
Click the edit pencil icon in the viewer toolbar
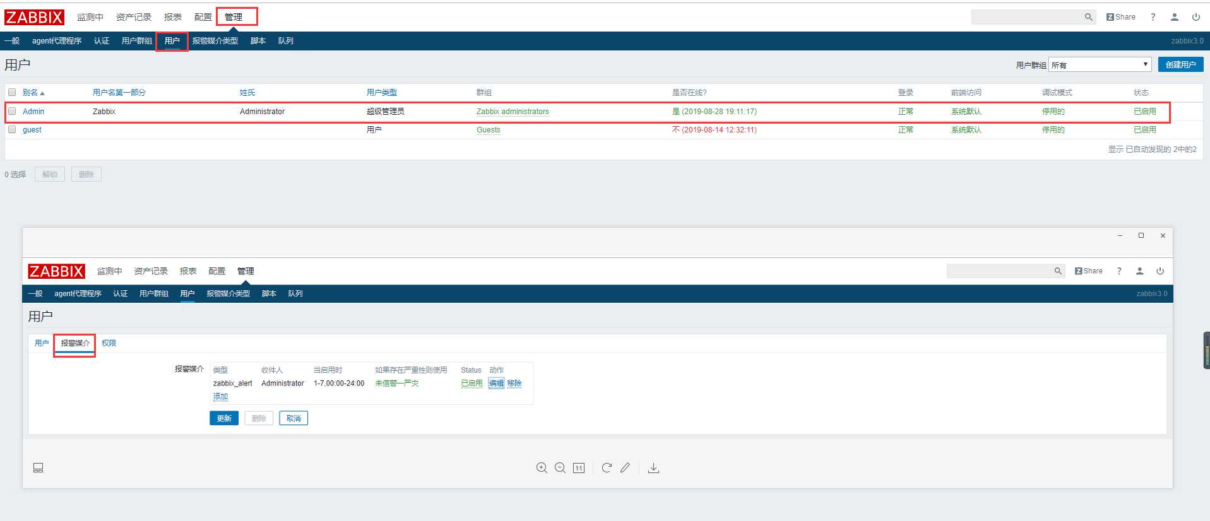(x=625, y=468)
